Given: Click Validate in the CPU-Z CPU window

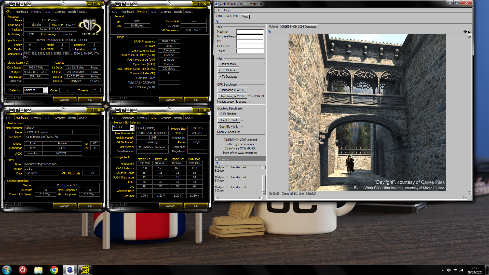Looking at the screenshot, I should (64, 100).
